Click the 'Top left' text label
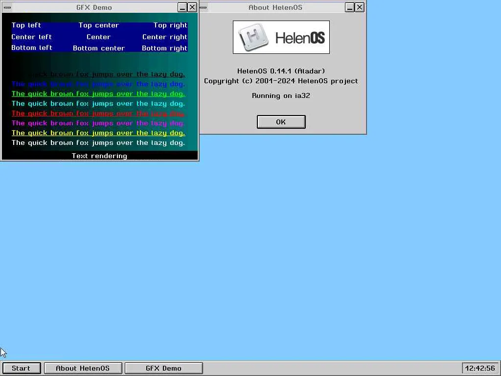This screenshot has width=501, height=376. [x=26, y=25]
